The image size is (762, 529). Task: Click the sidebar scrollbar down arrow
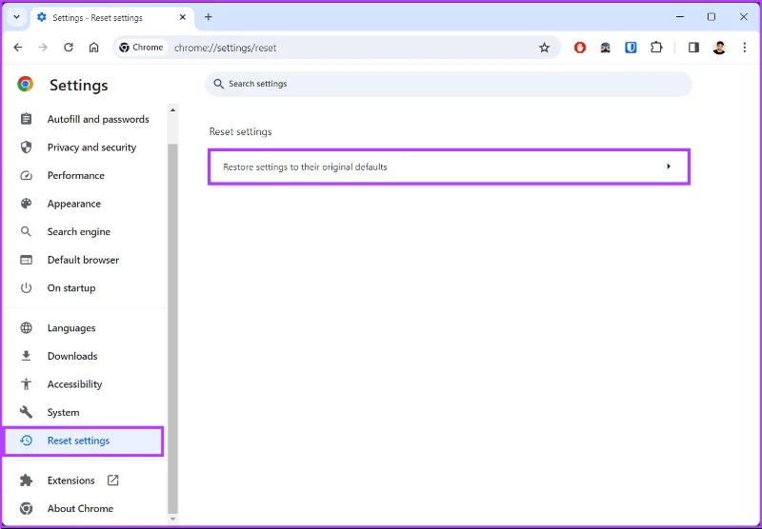tap(172, 519)
